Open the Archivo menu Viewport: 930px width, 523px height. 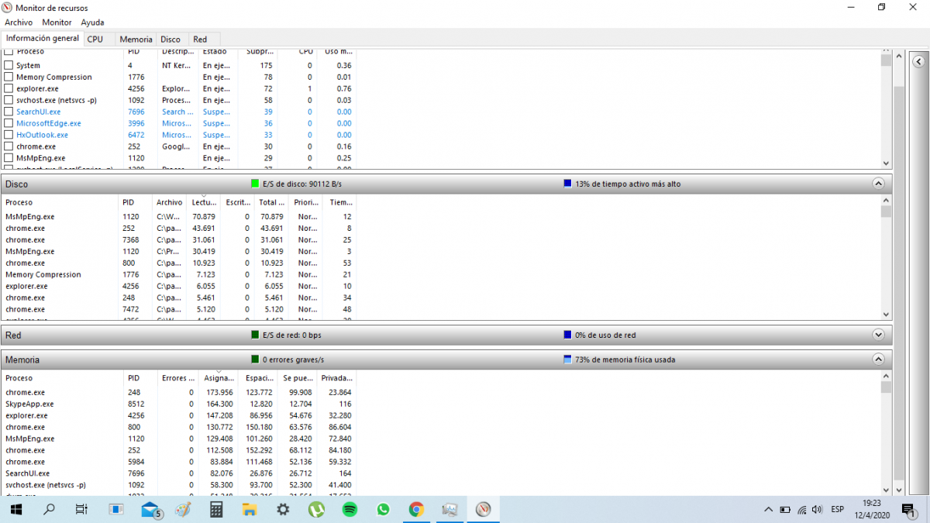point(19,22)
